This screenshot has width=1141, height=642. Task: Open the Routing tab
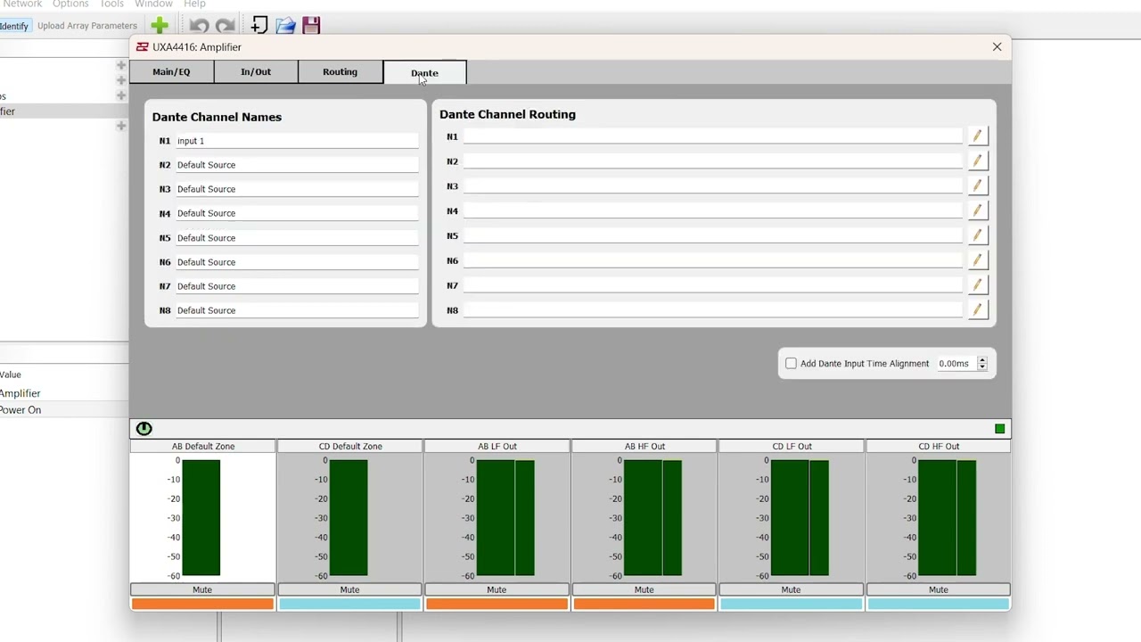tap(340, 72)
